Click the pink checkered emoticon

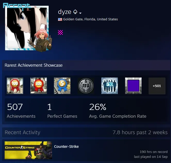point(60,32)
